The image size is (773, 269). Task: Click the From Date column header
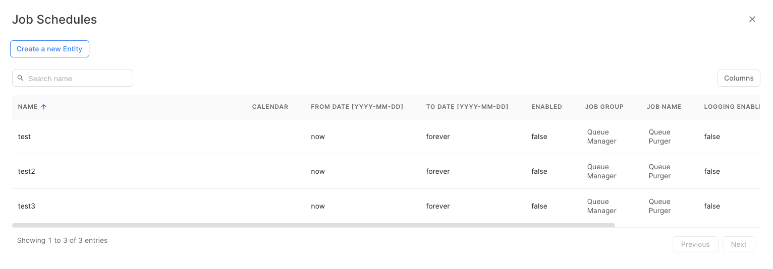[357, 107]
